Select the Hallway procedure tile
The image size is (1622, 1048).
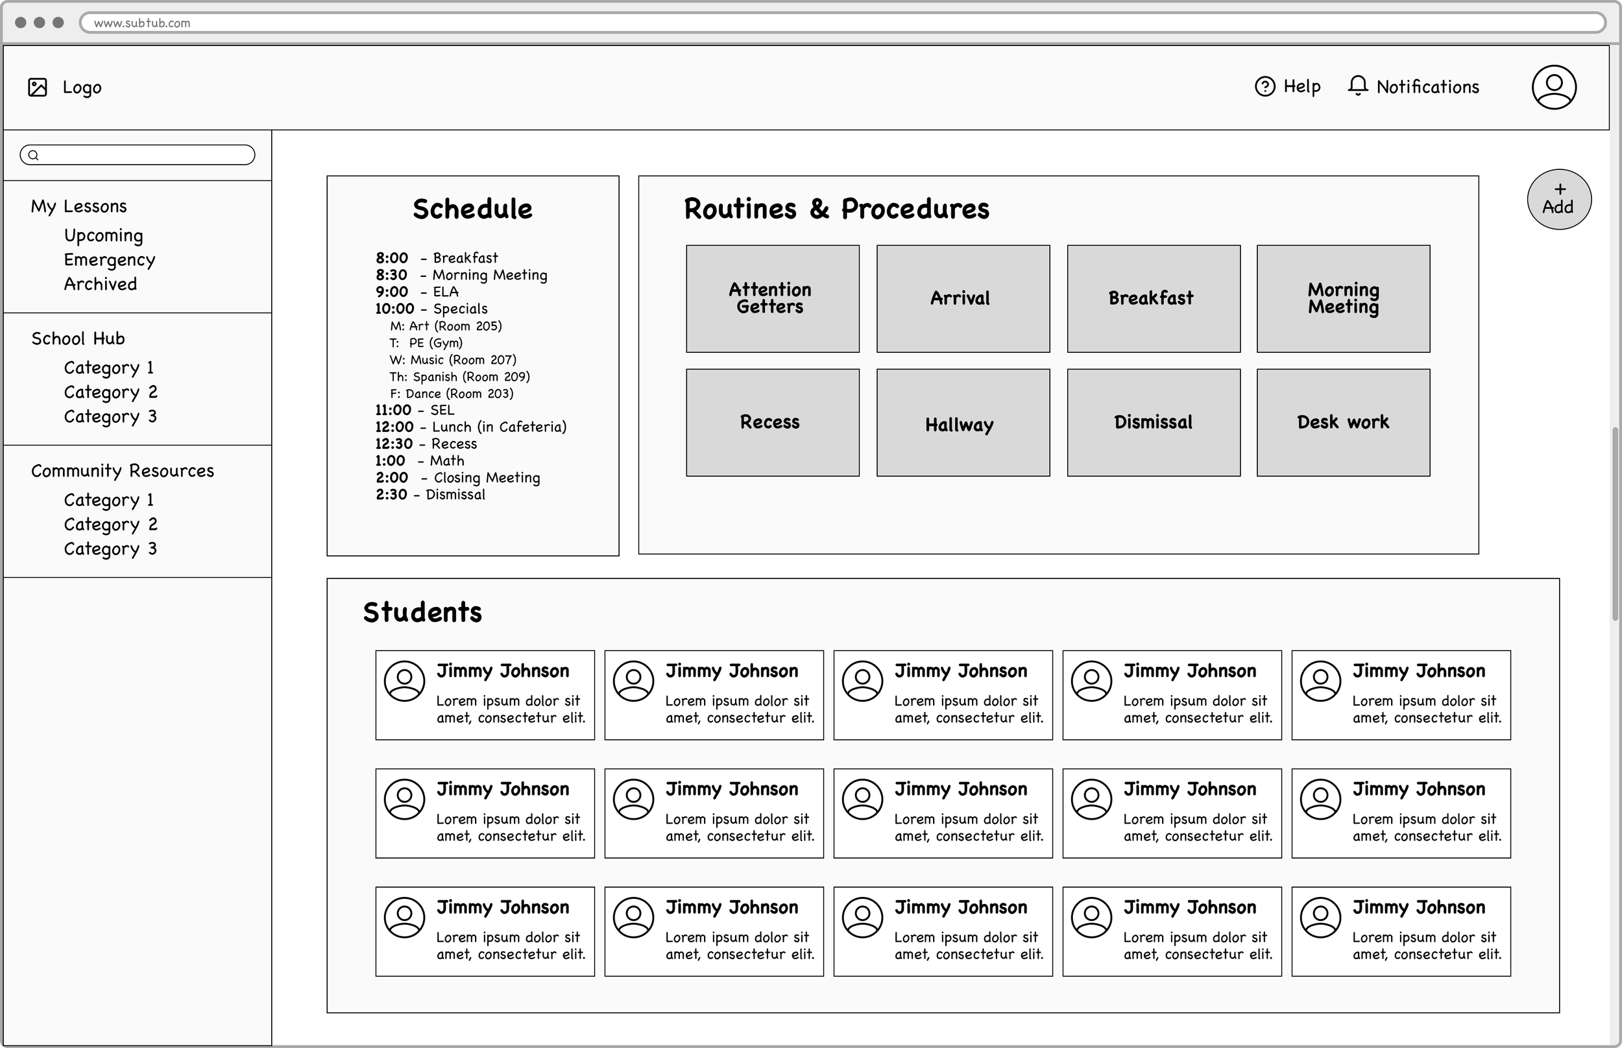point(962,423)
